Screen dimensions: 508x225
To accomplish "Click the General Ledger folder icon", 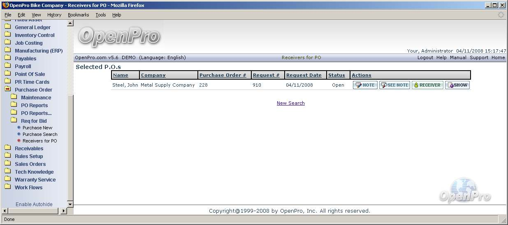I will pos(7,27).
